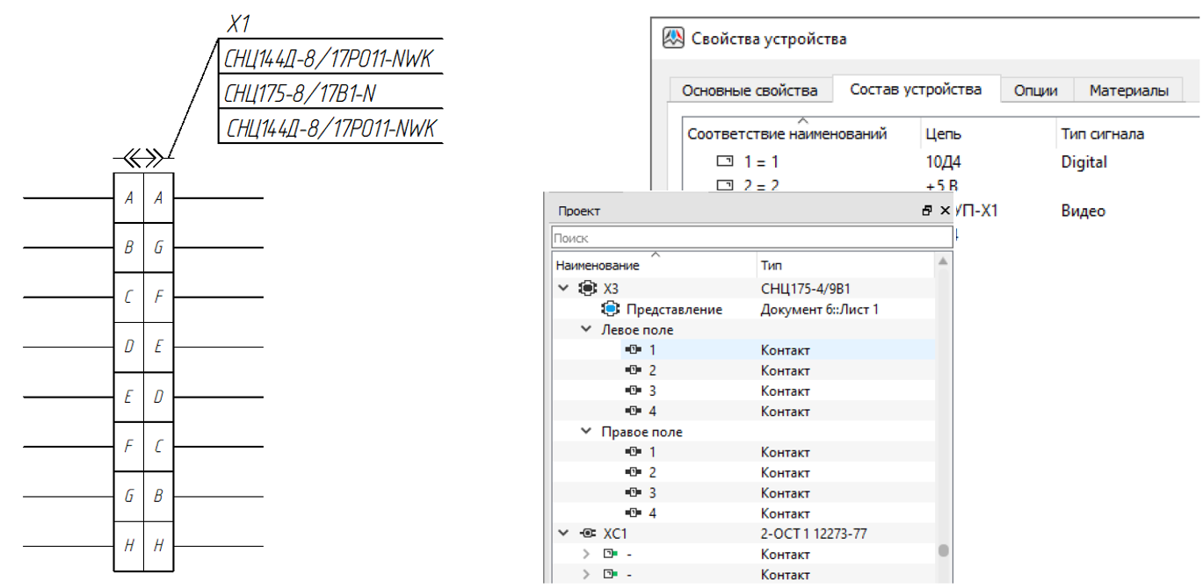The width and height of the screenshot is (1203, 588).
Task: Collapse the Левое поле group
Action: pyautogui.click(x=586, y=330)
